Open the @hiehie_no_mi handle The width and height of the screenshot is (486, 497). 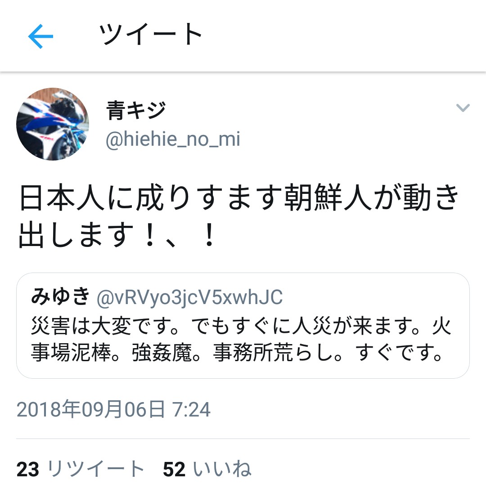173,139
